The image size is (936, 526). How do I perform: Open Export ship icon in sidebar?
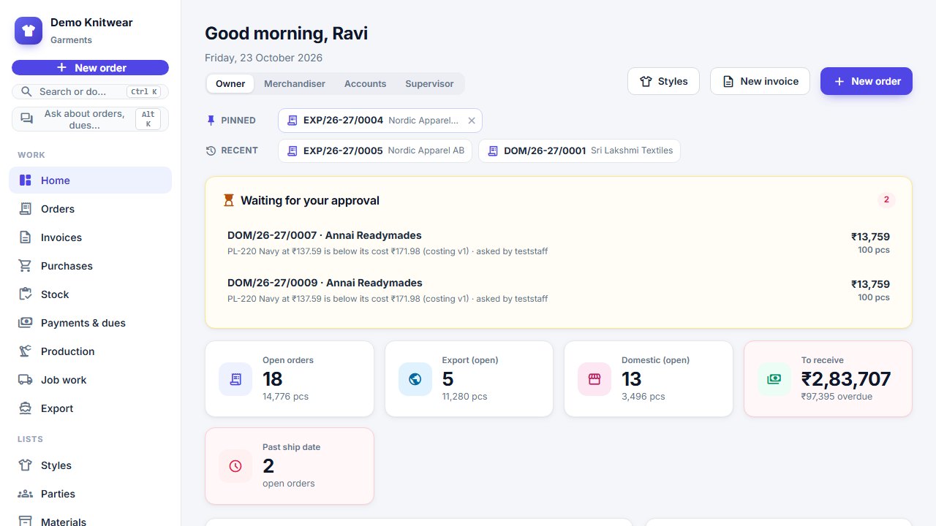click(26, 408)
